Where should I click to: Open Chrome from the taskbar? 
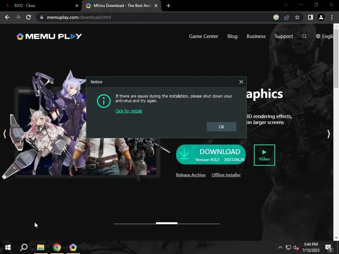pyautogui.click(x=57, y=247)
